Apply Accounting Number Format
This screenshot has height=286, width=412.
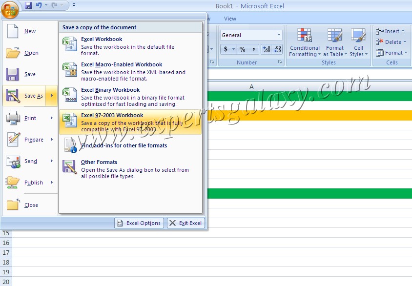tap(226, 49)
